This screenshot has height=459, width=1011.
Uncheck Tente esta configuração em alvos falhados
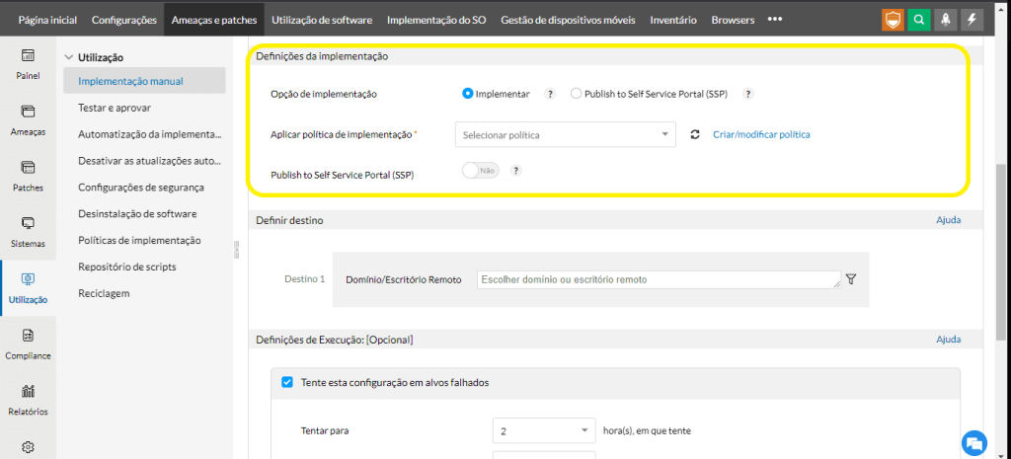pyautogui.click(x=287, y=382)
